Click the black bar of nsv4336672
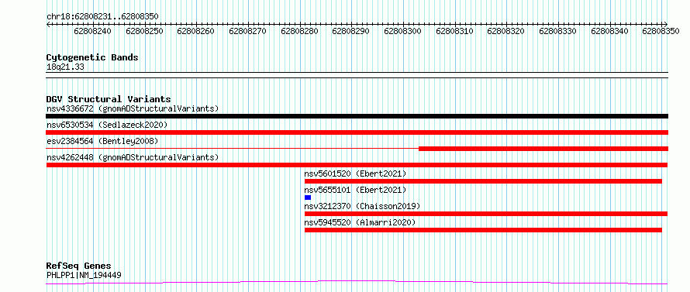Screen dimensions: 690x292 [357, 116]
